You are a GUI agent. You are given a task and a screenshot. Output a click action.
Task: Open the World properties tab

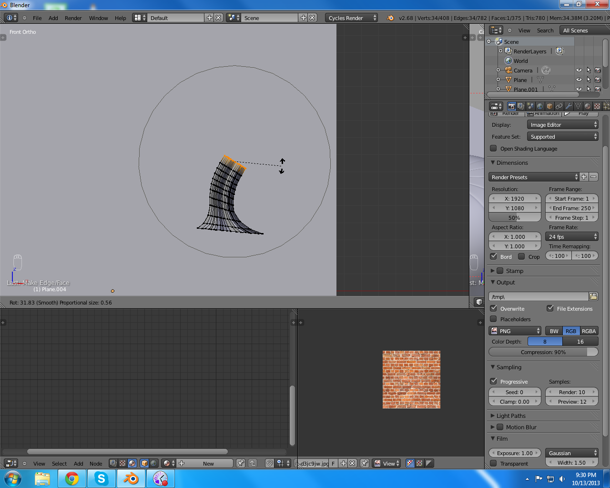pyautogui.click(x=540, y=106)
